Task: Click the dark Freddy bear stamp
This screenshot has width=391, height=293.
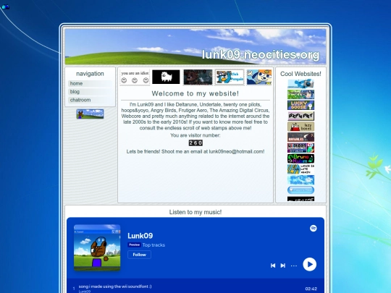Action: (198, 77)
